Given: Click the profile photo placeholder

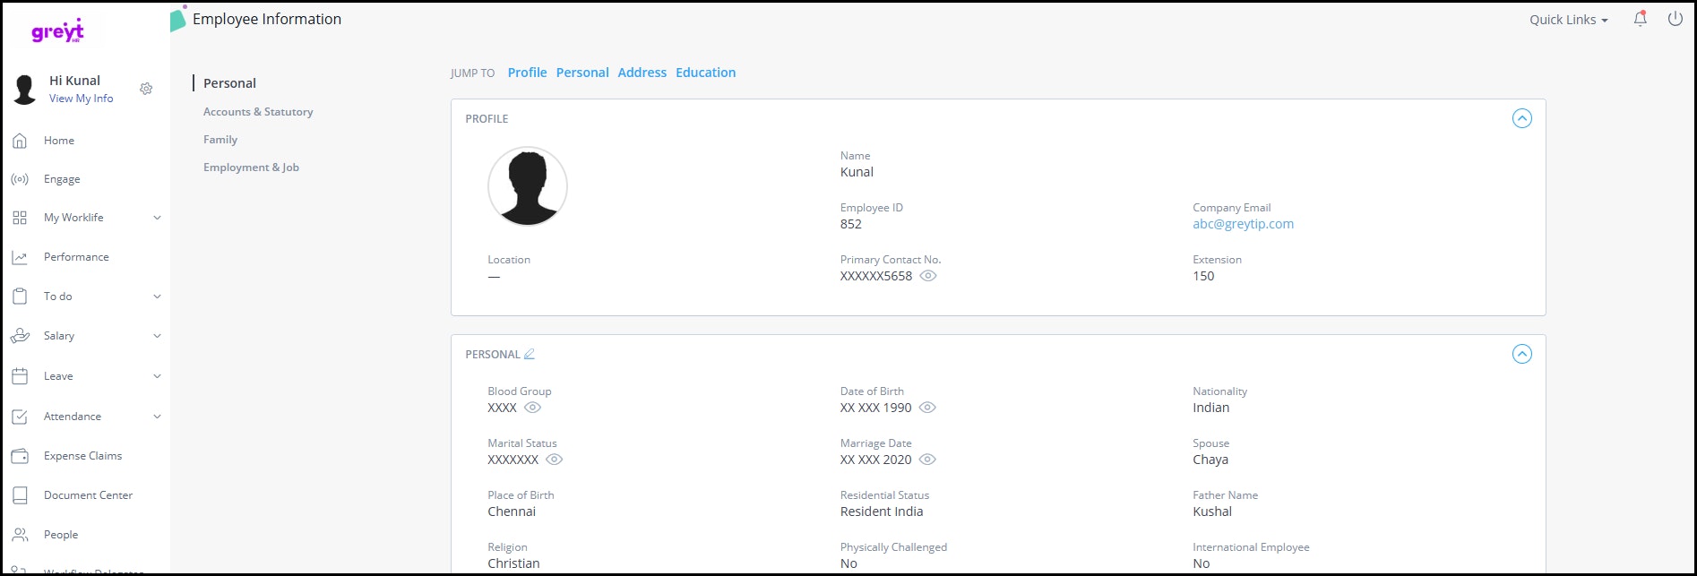Looking at the screenshot, I should [528, 186].
